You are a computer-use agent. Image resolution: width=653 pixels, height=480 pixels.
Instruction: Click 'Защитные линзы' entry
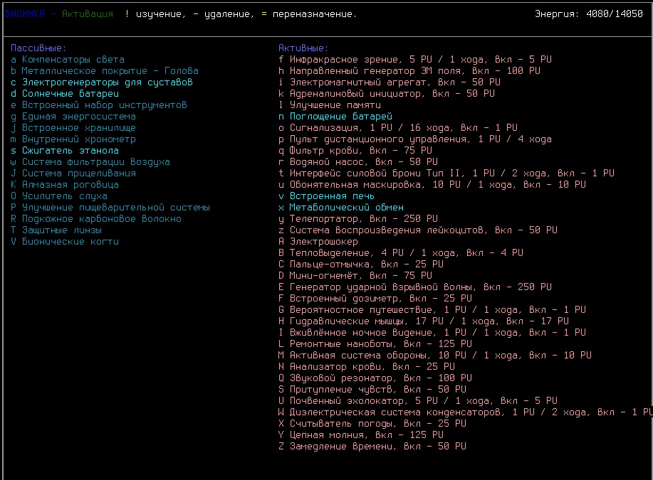click(x=56, y=230)
